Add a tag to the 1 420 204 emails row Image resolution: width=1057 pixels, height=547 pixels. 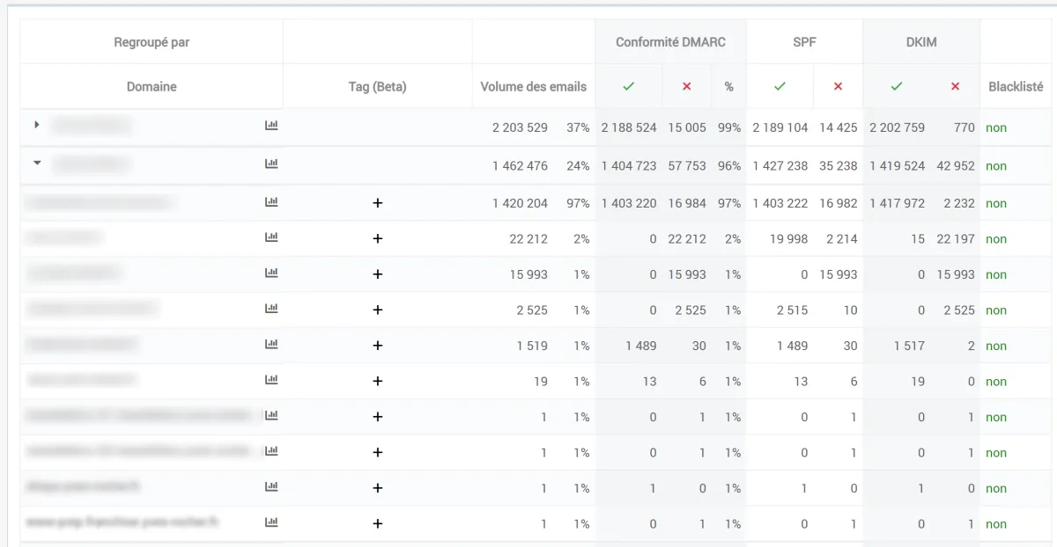click(378, 203)
